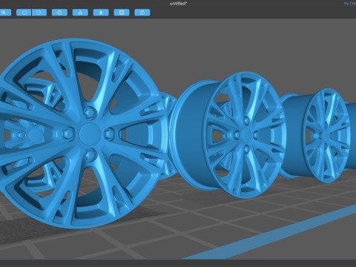Click the untitled* document title
Viewport: 356px width, 267px height.
[x=178, y=4]
